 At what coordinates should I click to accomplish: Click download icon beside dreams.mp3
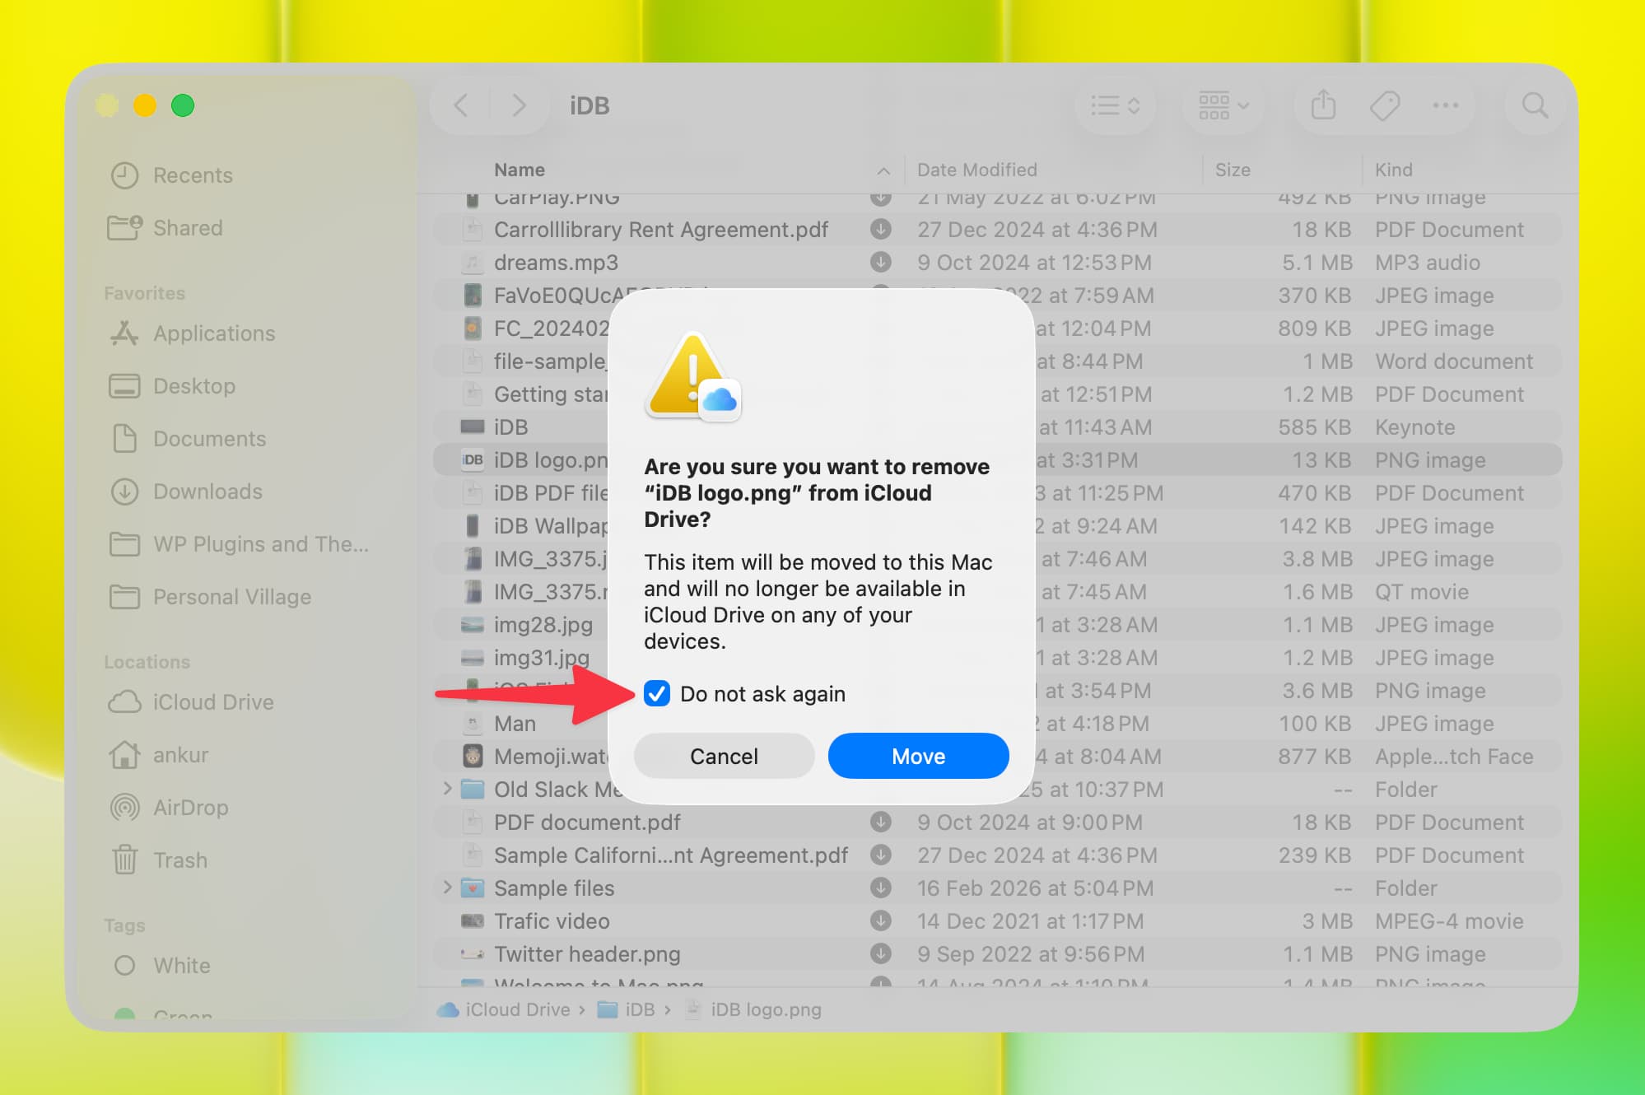(x=880, y=263)
